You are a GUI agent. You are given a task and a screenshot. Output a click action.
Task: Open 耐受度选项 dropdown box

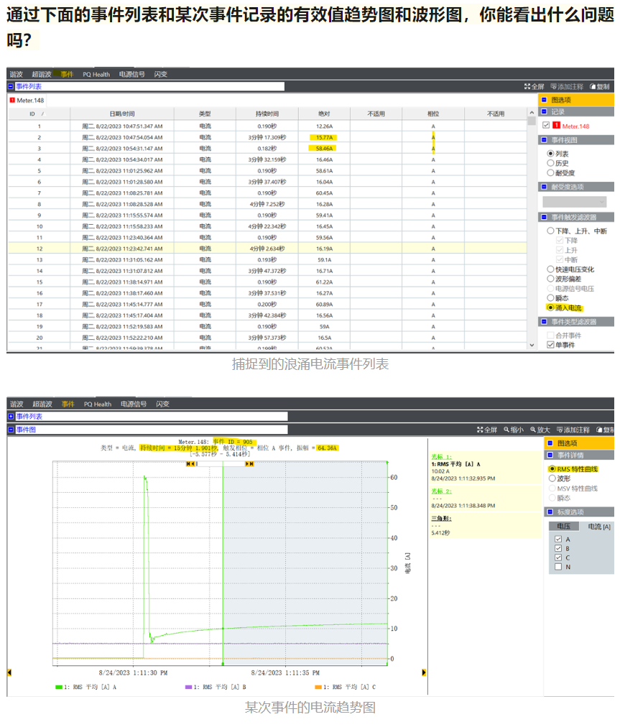[x=574, y=203]
